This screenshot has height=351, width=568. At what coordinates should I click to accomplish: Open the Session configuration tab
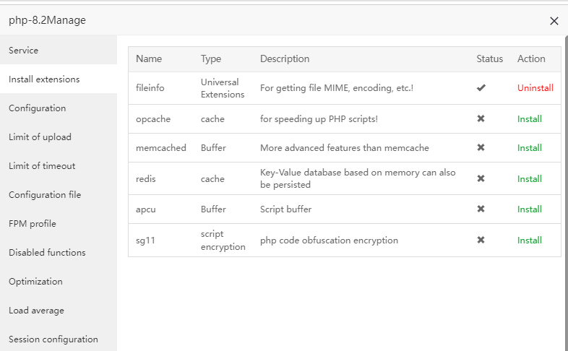click(53, 339)
